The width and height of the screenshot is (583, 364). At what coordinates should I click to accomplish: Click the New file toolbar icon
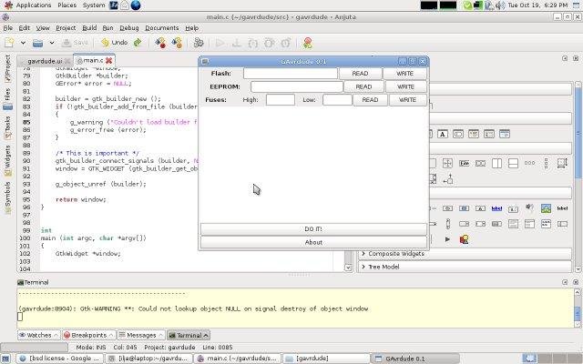tap(8, 42)
